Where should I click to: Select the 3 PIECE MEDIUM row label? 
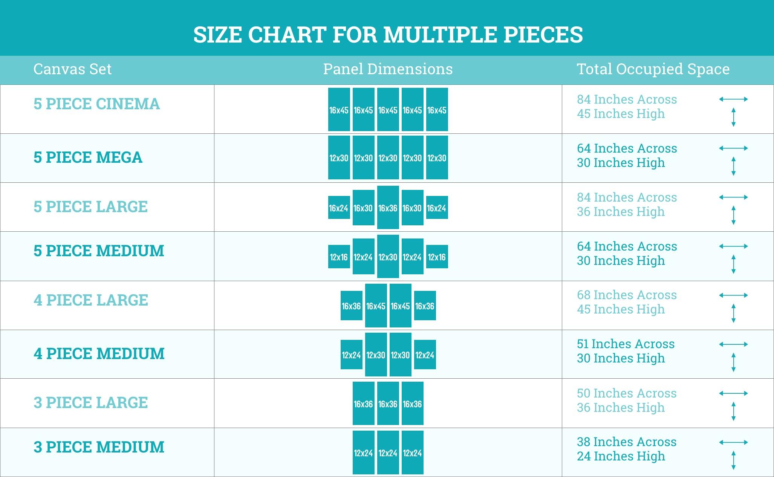click(x=99, y=447)
